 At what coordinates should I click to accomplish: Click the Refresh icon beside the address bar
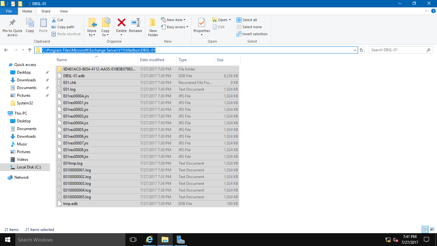361,50
